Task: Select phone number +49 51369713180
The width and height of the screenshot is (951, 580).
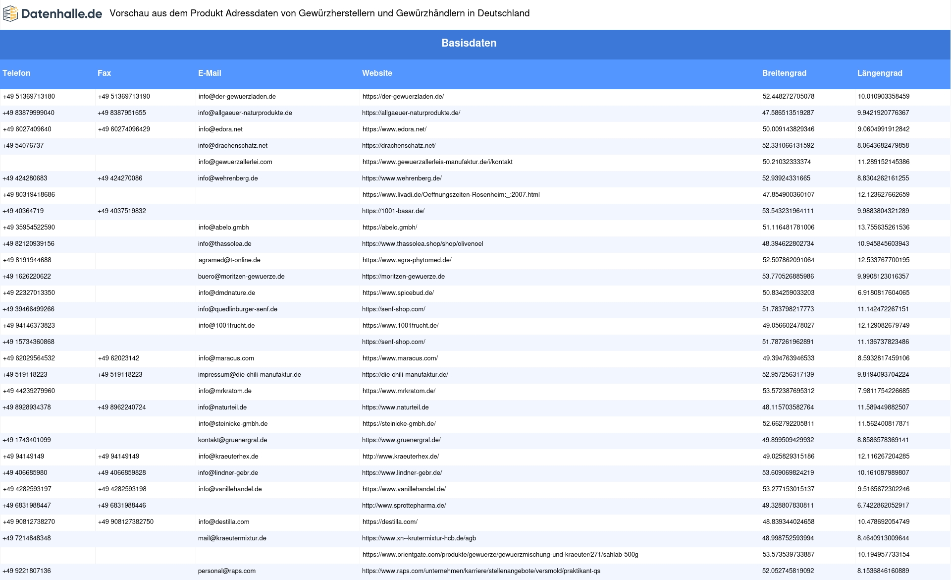Action: click(x=29, y=97)
